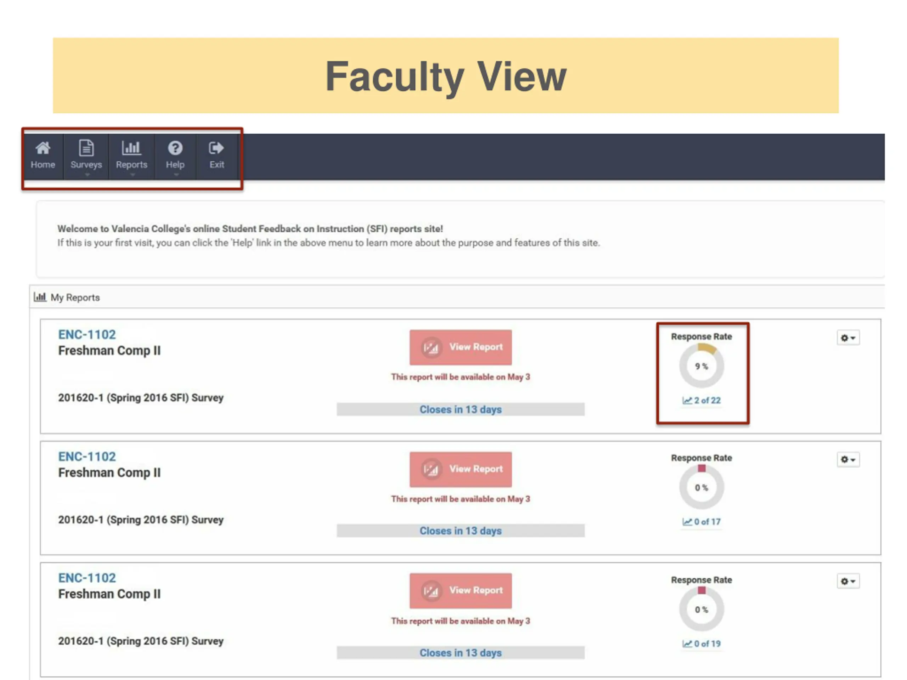The image size is (907, 680).
Task: Click report available May 3 note in first card
Action: pos(461,377)
